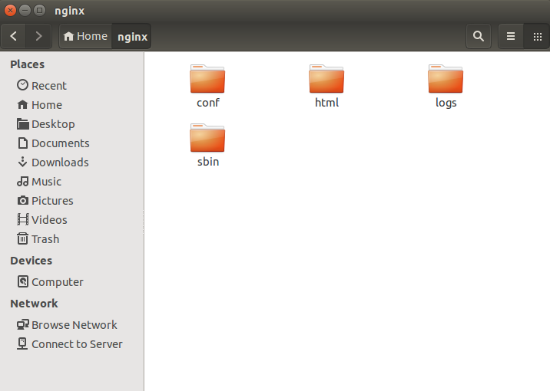Click Browse Network in the sidebar
This screenshot has height=391, width=550.
[72, 325]
